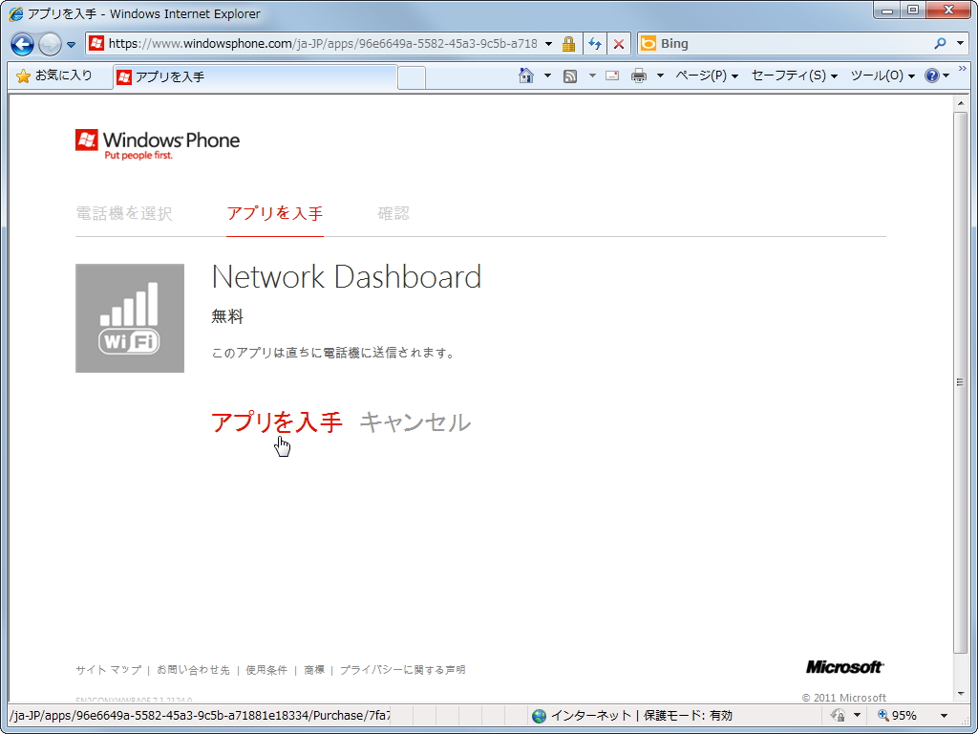Click the SSL lock icon in address bar
Screen dimensions: 978x734
click(568, 43)
